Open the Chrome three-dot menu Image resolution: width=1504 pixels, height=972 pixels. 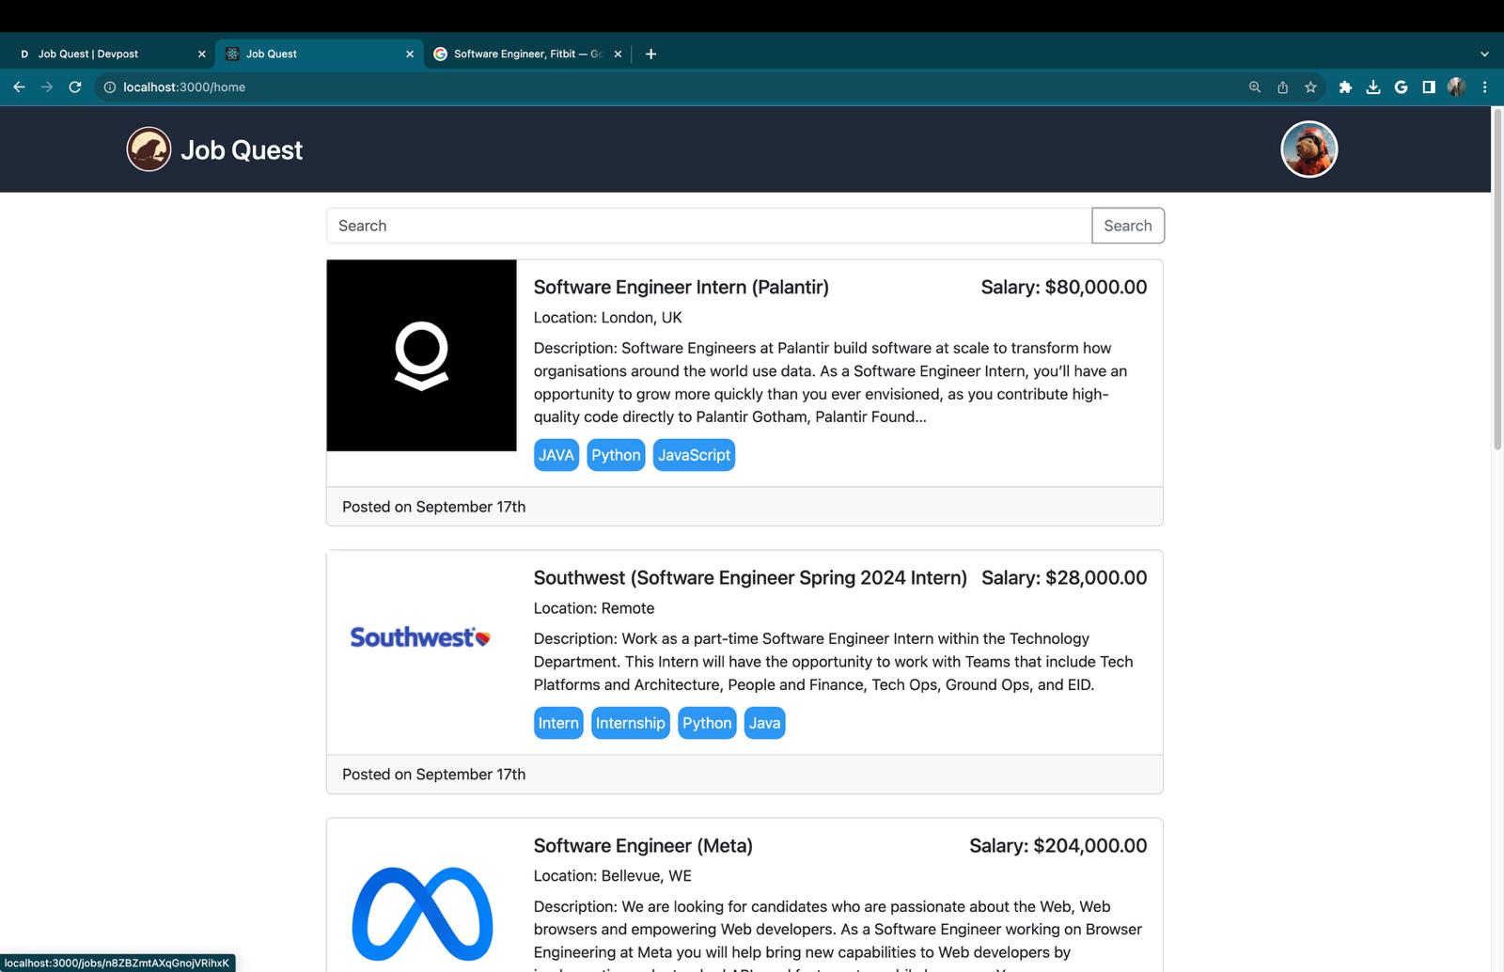coord(1485,87)
